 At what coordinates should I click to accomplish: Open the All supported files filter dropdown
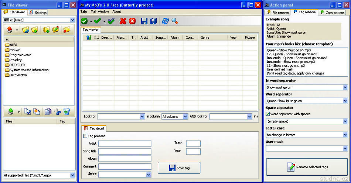click(72, 175)
